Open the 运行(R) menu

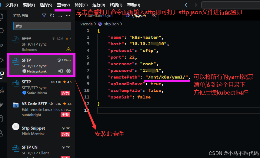[99, 5]
